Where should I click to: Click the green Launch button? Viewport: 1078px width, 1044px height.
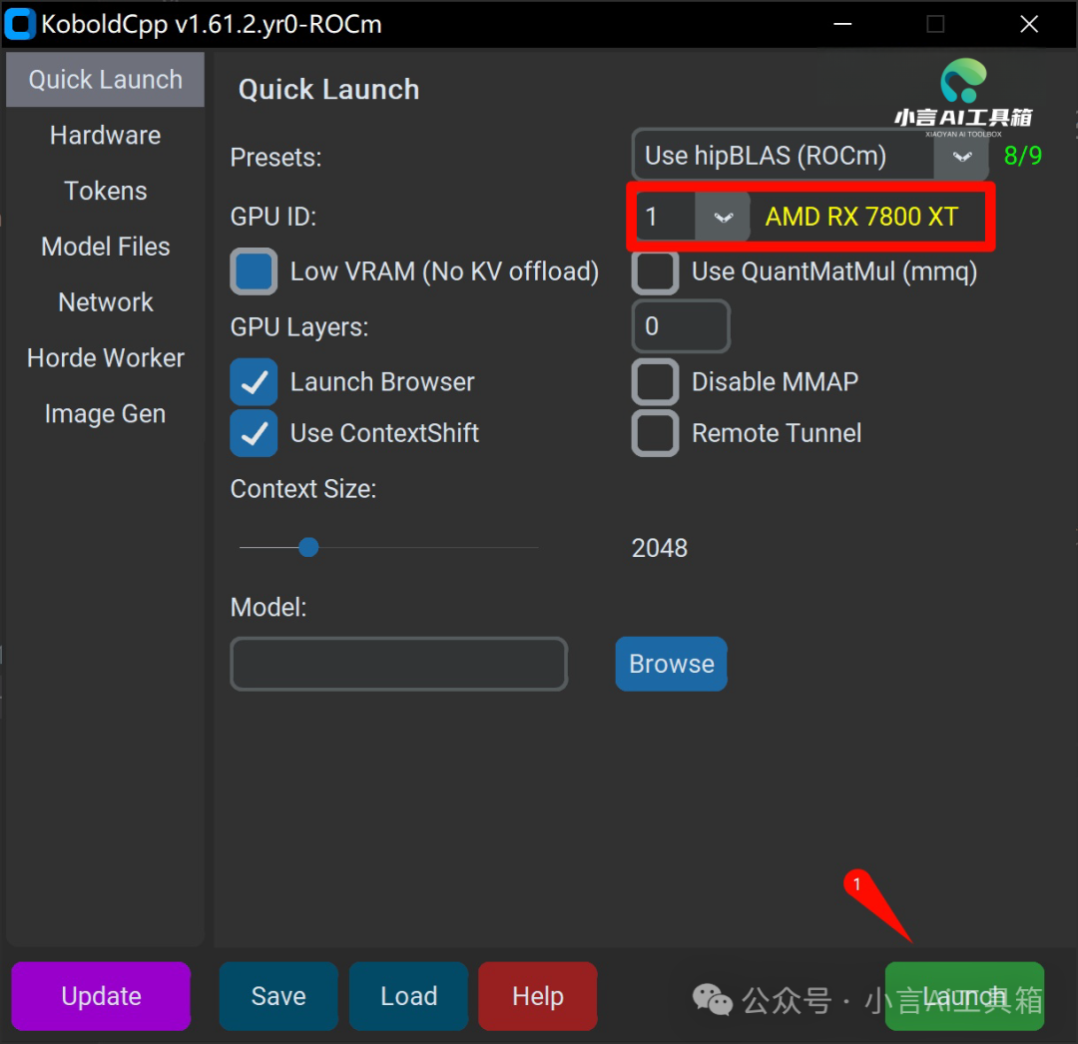964,996
